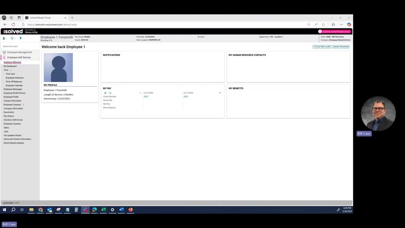
Task: Open the Copilot icon in browser toolbar
Action: (x=349, y=24)
